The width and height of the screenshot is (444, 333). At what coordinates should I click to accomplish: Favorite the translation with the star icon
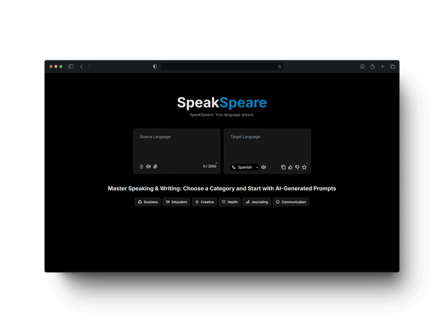(304, 167)
